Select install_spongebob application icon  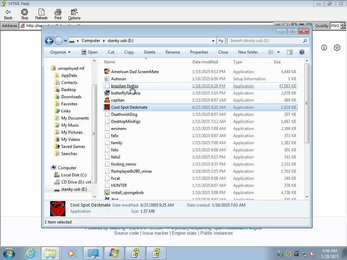click(107, 193)
